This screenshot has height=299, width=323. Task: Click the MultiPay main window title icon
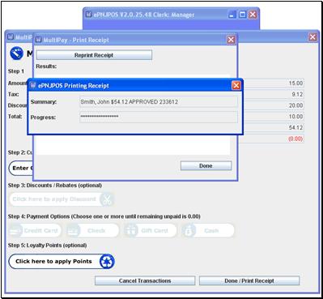point(11,36)
